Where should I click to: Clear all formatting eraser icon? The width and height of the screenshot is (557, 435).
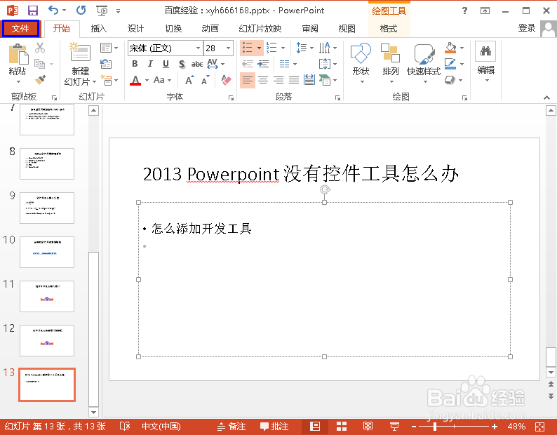[x=226, y=80]
